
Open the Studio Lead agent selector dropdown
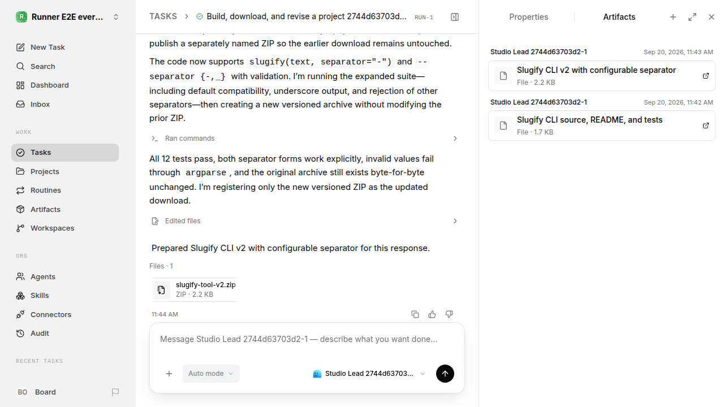369,374
